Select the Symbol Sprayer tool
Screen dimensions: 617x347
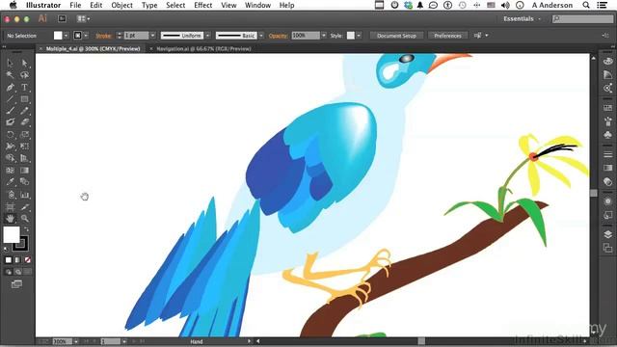11,195
